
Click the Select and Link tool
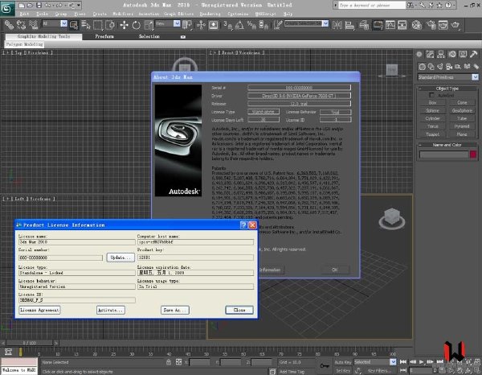[9, 25]
